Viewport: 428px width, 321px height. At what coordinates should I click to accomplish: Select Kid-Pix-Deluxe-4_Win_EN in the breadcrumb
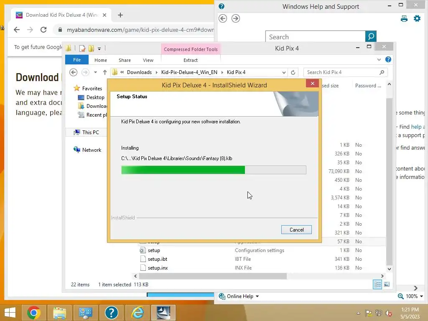click(189, 72)
